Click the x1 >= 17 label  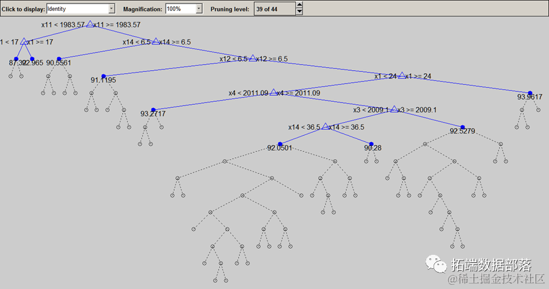tap(40, 42)
